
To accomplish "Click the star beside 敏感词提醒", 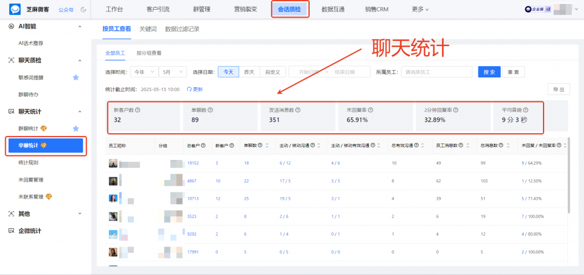I will click(75, 77).
